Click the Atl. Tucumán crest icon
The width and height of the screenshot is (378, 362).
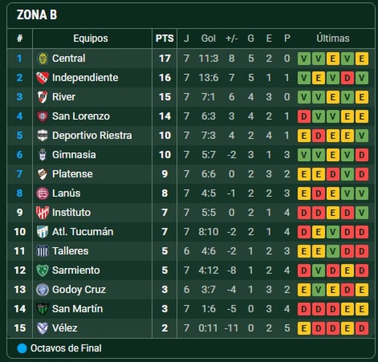tap(43, 232)
